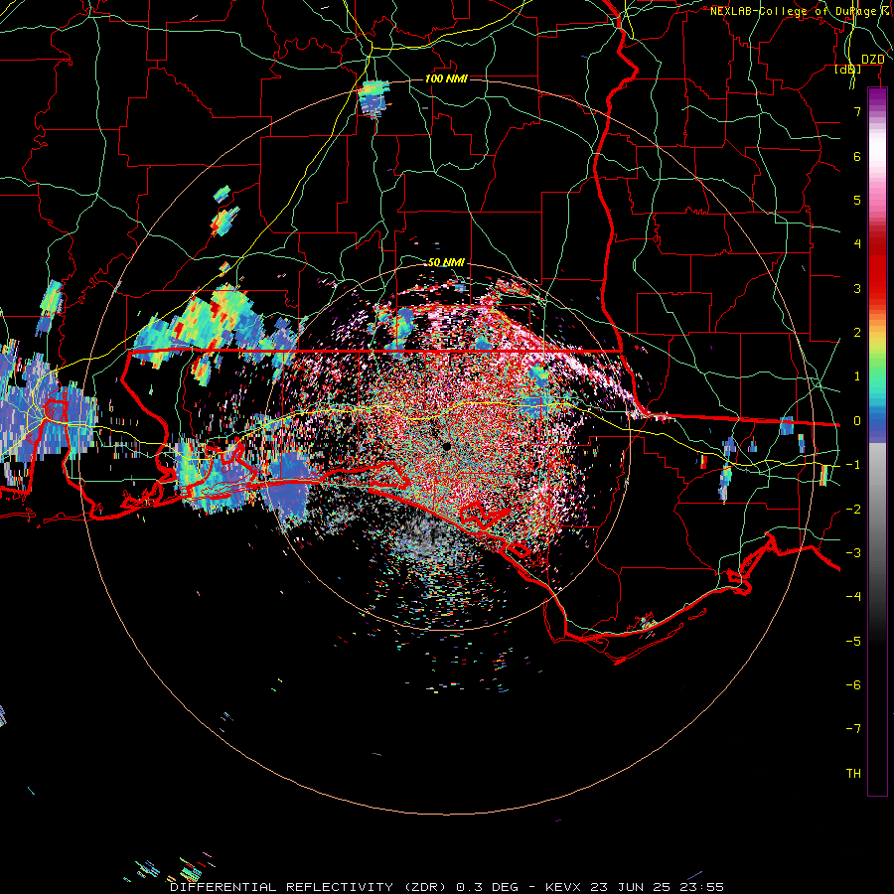Click the "100 NMI" range ring label
The height and width of the screenshot is (894, 894).
point(446,78)
